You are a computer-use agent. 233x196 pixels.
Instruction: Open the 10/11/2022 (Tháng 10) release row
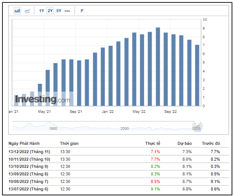(29, 158)
